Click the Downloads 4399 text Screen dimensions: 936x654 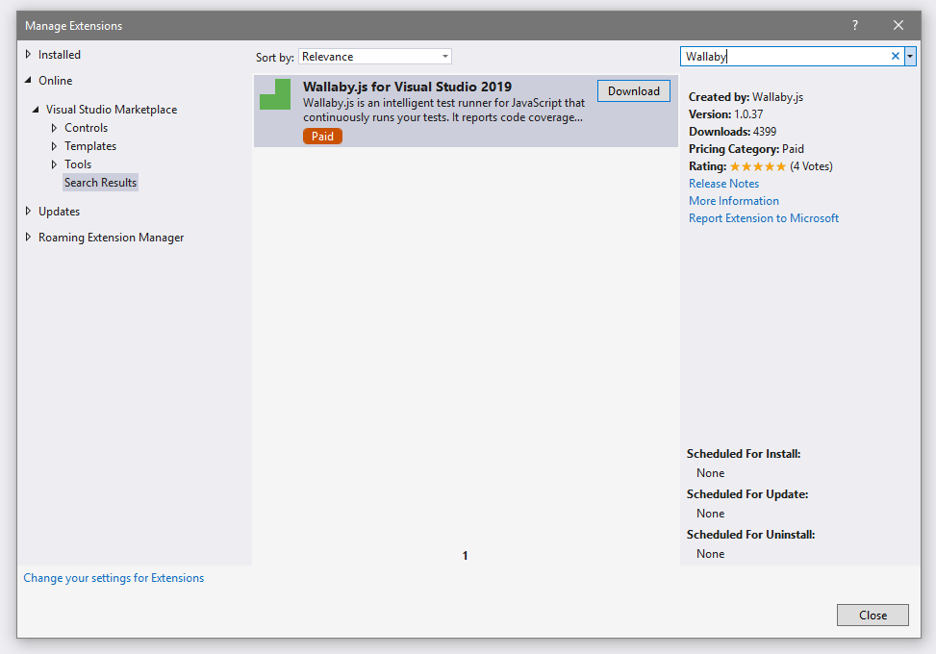(732, 131)
